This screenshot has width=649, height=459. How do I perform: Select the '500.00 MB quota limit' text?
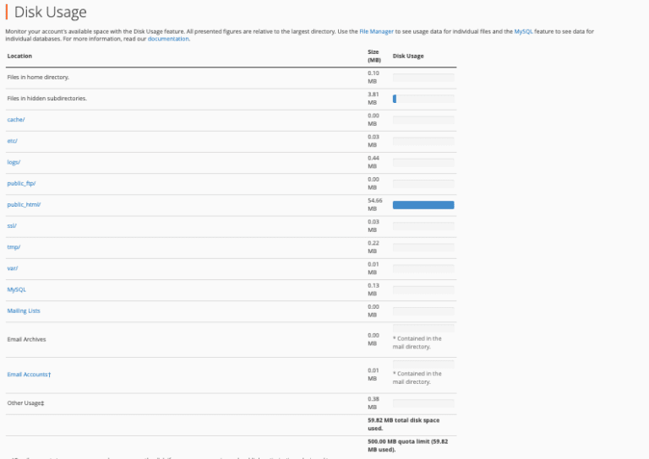[x=407, y=445]
